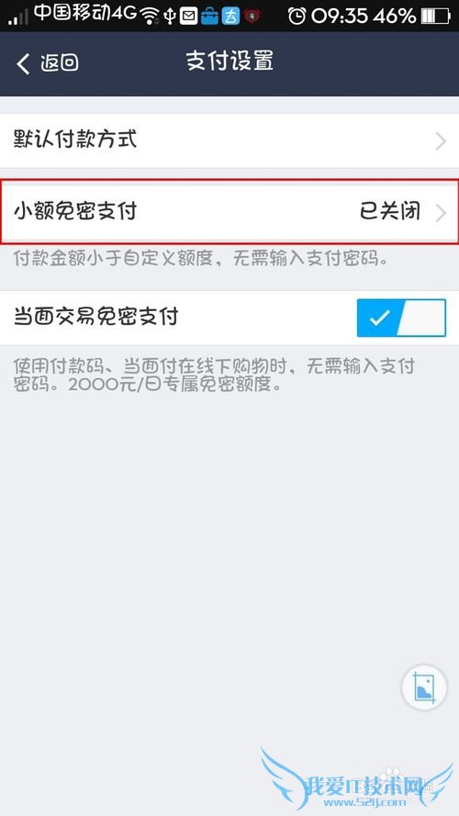Tap the blue 去 app status icon

click(231, 17)
